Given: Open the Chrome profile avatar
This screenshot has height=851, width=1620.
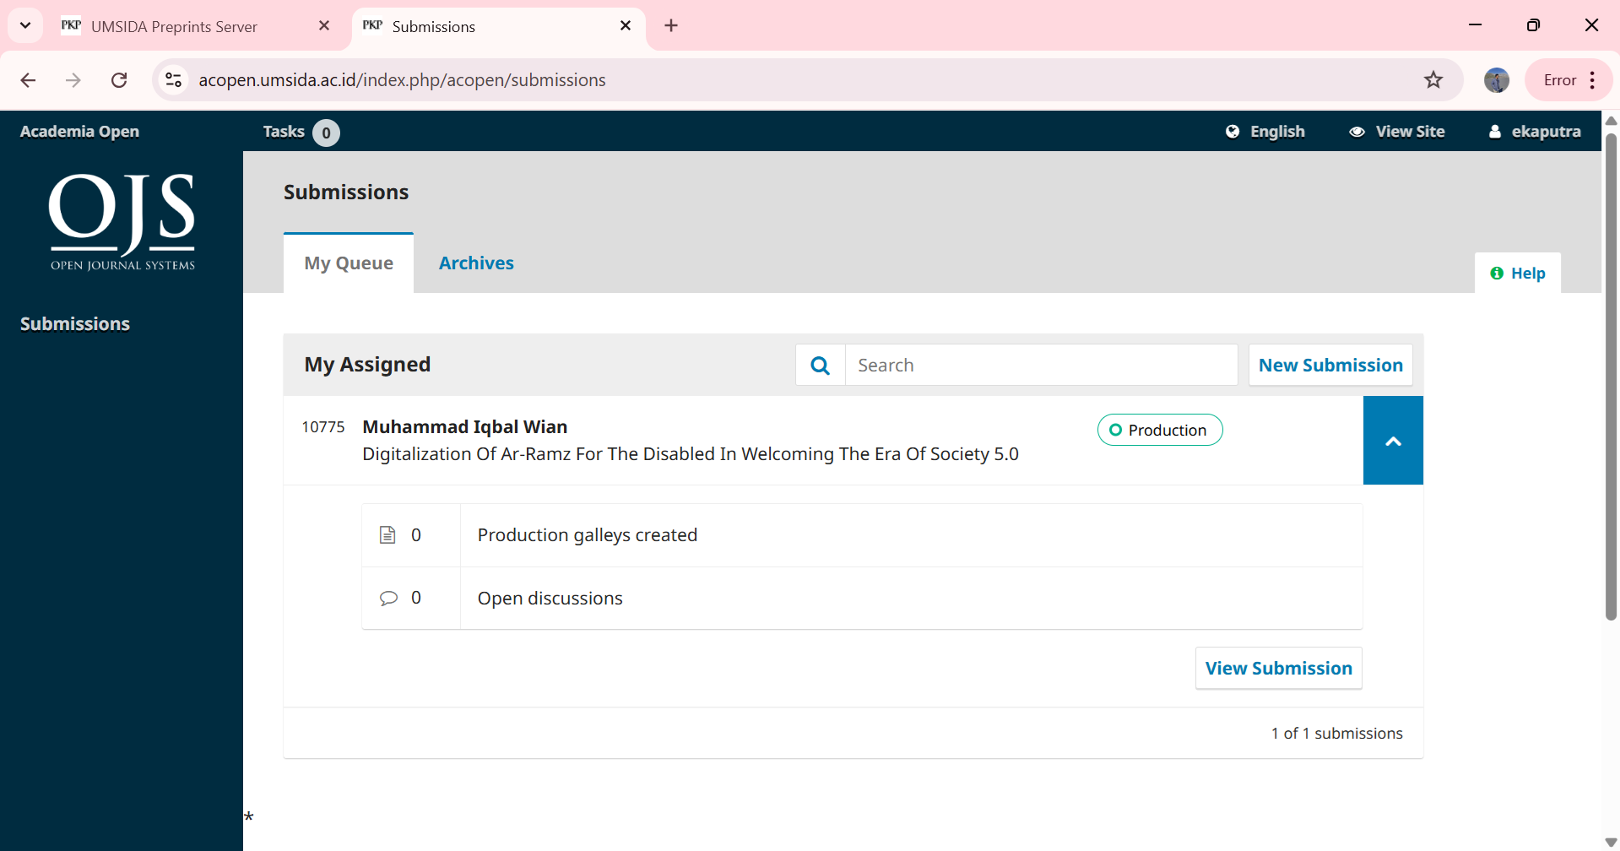Looking at the screenshot, I should click(1496, 80).
